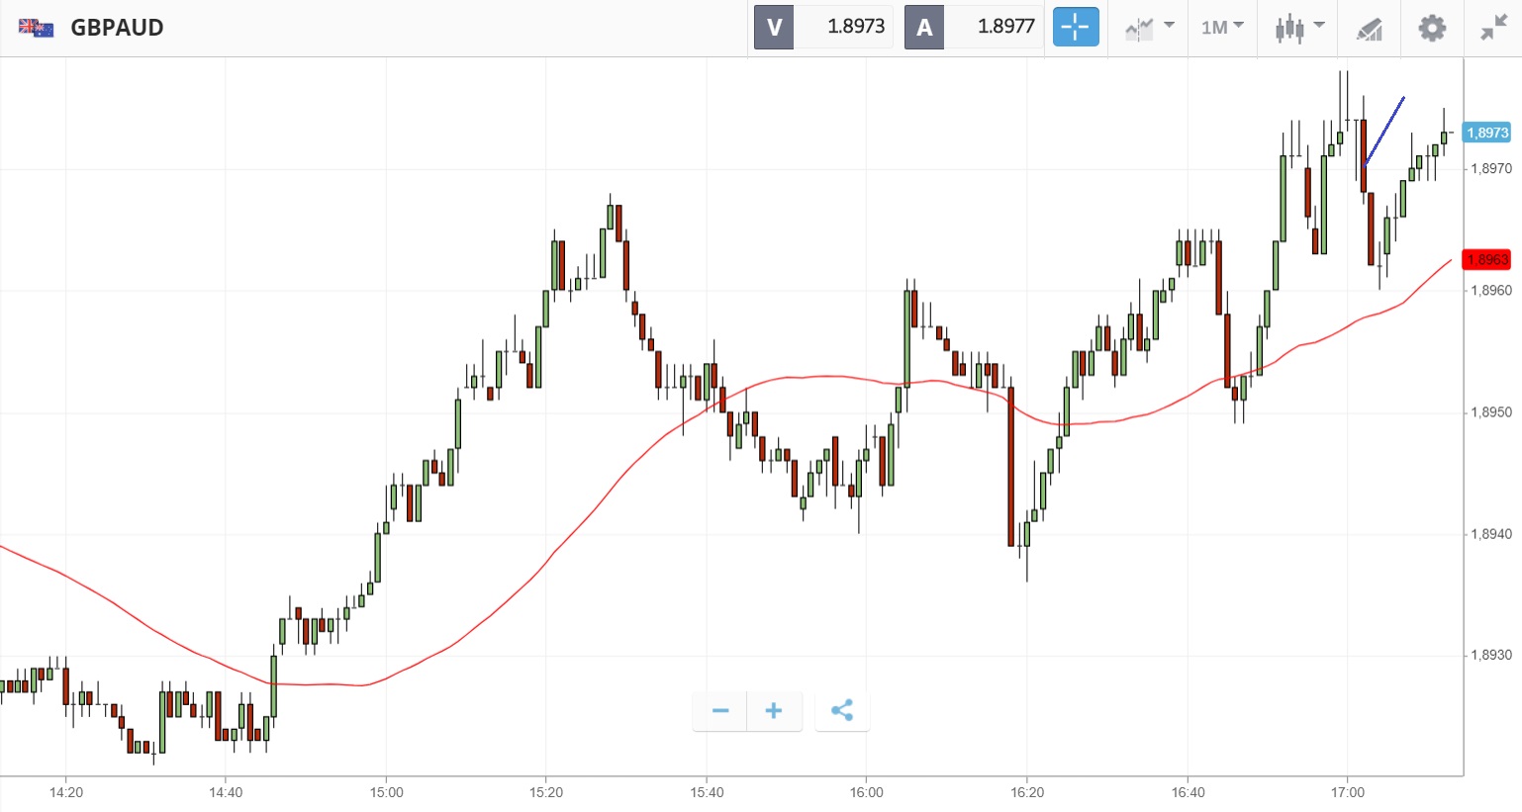Viewport: 1522px width, 812px height.
Task: Click the GBPAUD flag icon
Action: point(37,28)
